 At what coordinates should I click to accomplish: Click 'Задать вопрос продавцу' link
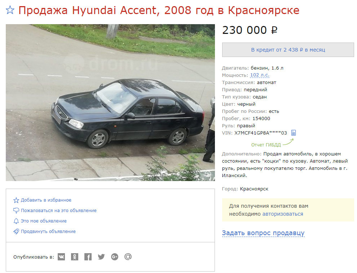[263, 233]
